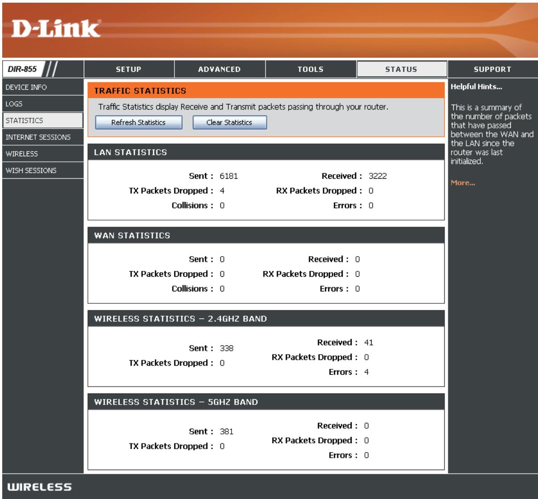Click the traffic statistics description text
The height and width of the screenshot is (499, 538).
pos(243,107)
